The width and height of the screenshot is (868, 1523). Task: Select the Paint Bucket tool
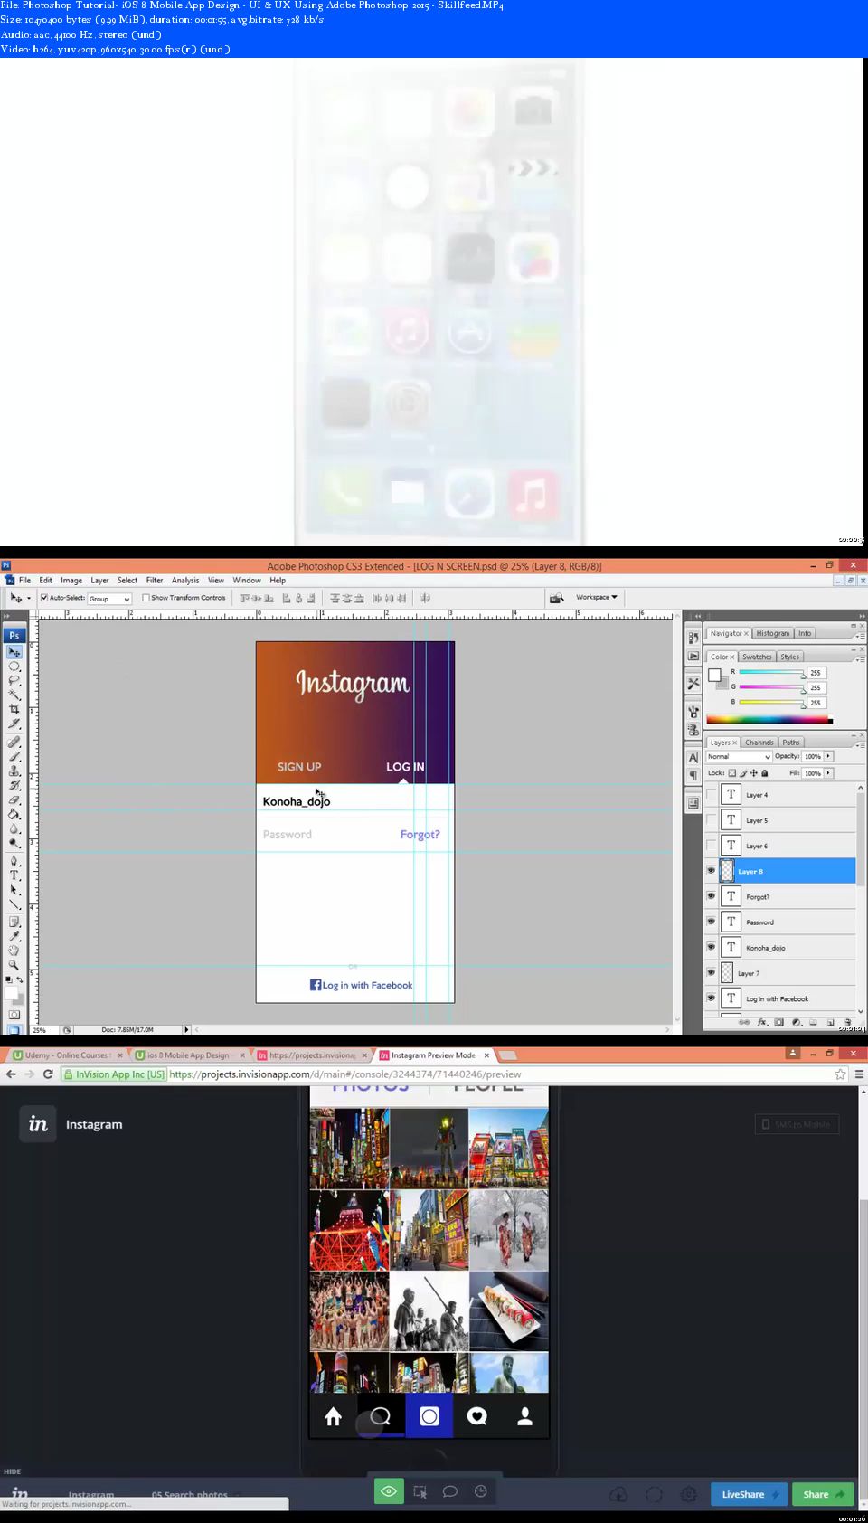[x=14, y=814]
